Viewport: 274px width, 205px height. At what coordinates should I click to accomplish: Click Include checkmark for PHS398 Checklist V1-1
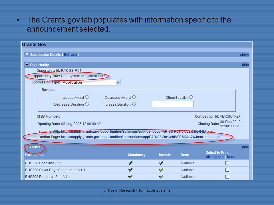pos(161,163)
